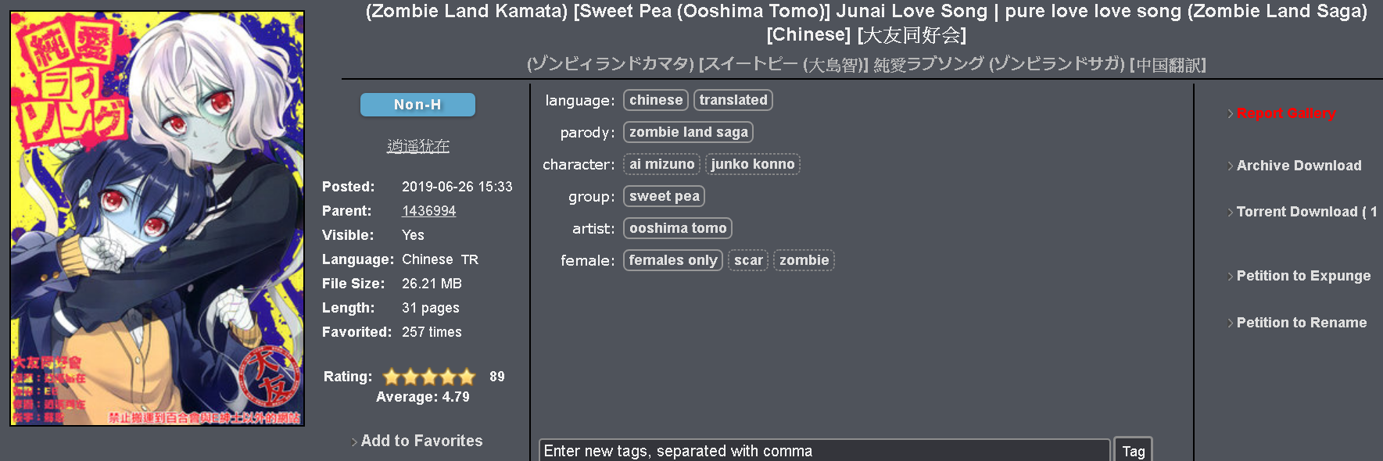Click Petition to Rename

(1302, 323)
